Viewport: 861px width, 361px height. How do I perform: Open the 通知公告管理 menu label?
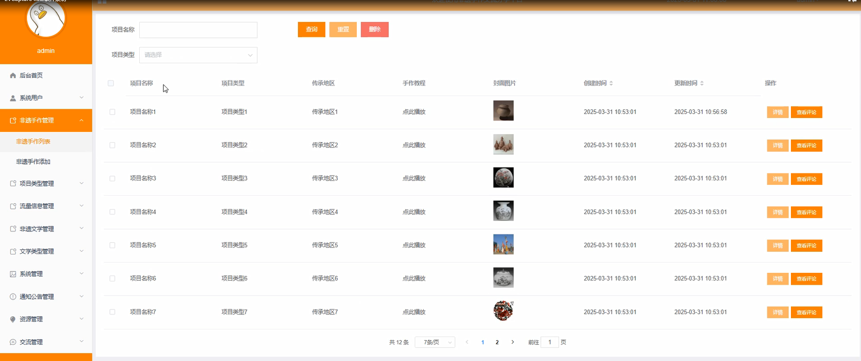(37, 297)
